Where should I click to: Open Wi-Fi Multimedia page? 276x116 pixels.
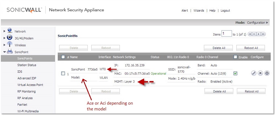[28, 111]
